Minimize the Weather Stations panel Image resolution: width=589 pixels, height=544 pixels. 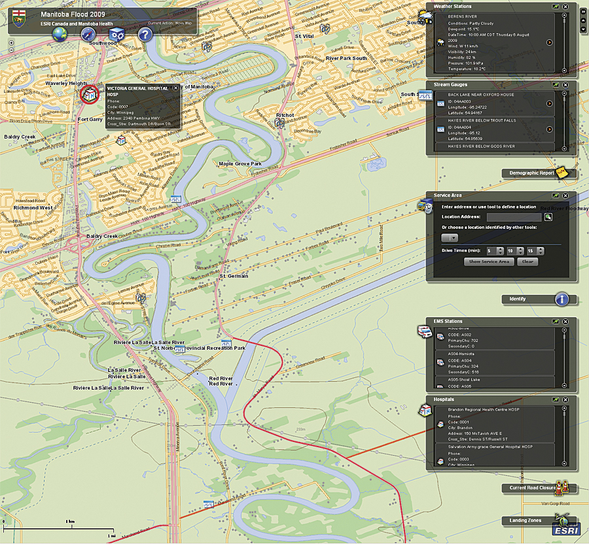point(556,7)
